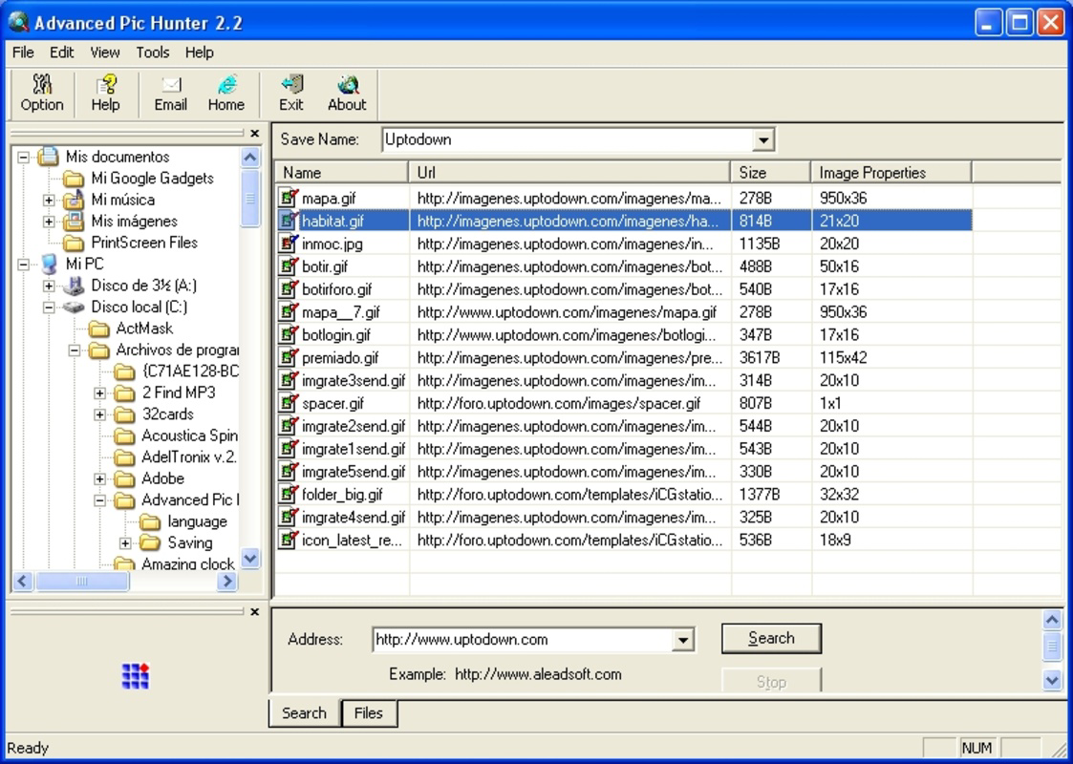Click the folder tree horizontal scrollbar thumb
This screenshot has width=1073, height=764.
(x=82, y=582)
